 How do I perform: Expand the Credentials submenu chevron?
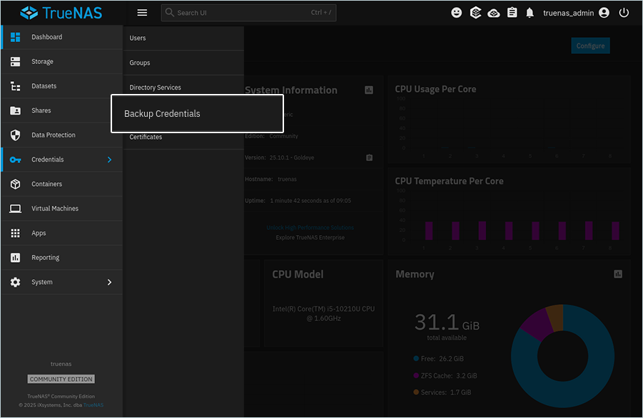pyautogui.click(x=109, y=160)
